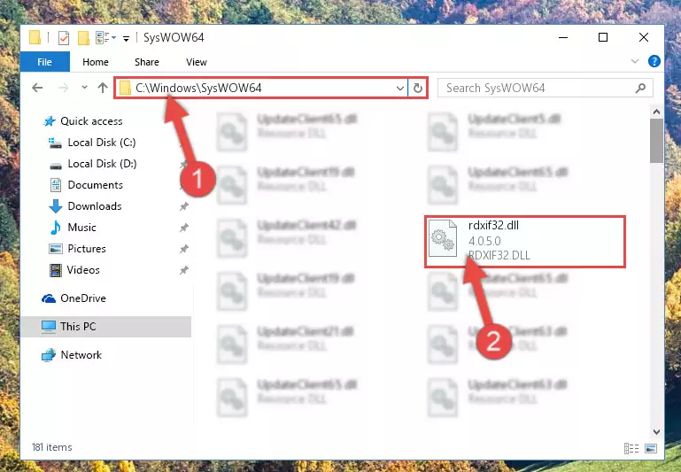Open Local Disk (C:) in sidebar
Image resolution: width=681 pixels, height=472 pixels.
(102, 143)
